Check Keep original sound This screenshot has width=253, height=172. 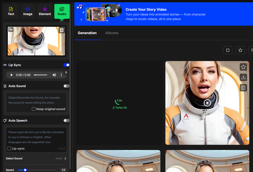point(34,109)
